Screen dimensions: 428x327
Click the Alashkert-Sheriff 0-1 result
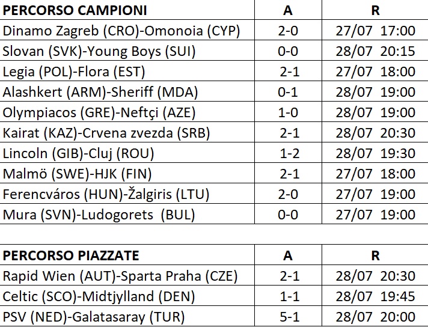[x=288, y=92]
